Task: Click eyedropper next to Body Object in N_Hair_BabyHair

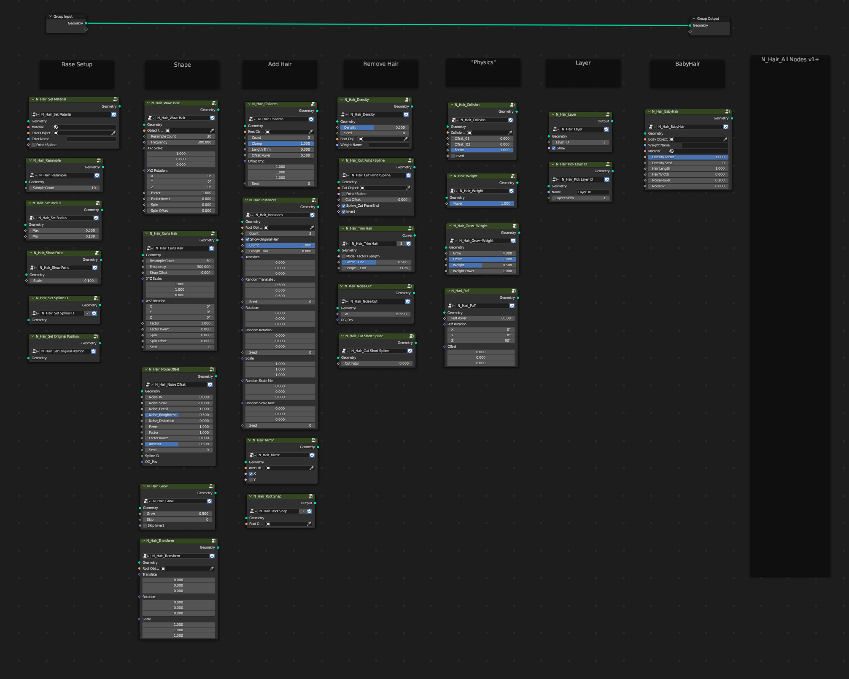Action: coord(725,139)
